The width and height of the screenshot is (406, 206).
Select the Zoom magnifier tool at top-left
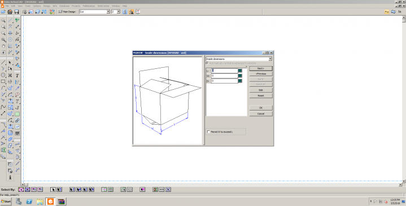[x=3, y=20]
